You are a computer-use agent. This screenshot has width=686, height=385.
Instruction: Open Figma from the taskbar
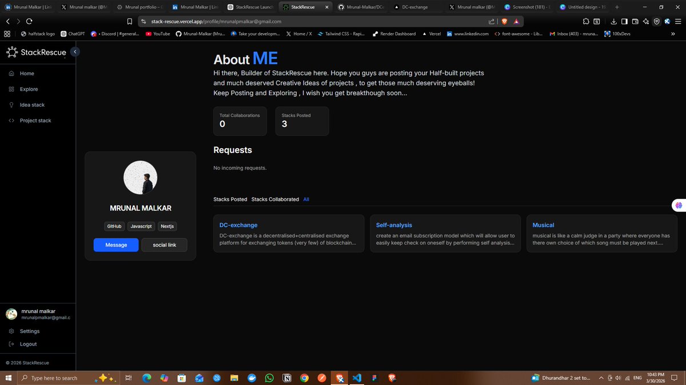click(x=374, y=378)
